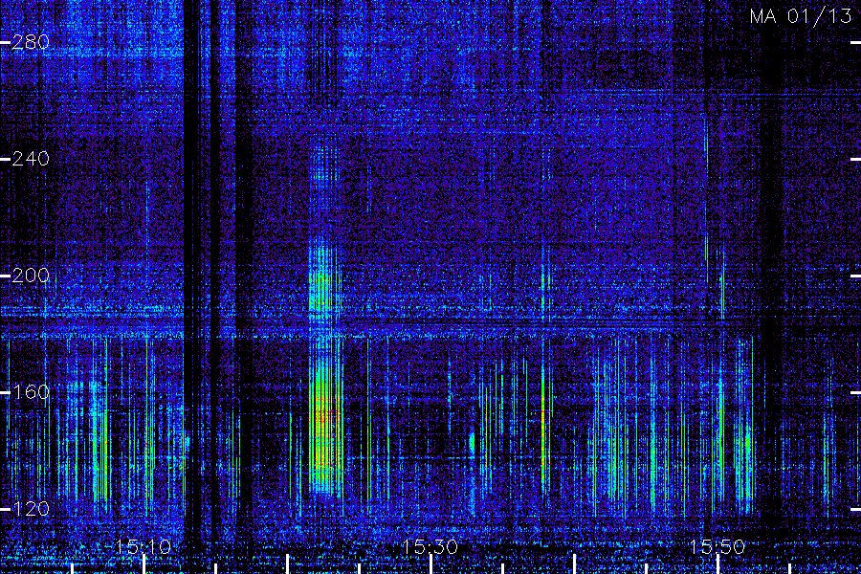The width and height of the screenshot is (861, 574).
Task: Click the 160 frequency axis label
Action: pyautogui.click(x=31, y=393)
